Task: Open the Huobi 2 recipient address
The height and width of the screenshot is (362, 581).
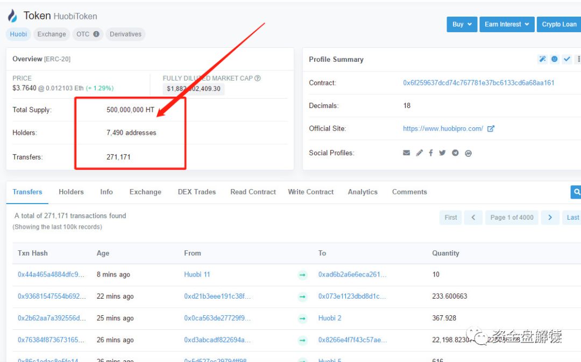Action: coord(330,318)
